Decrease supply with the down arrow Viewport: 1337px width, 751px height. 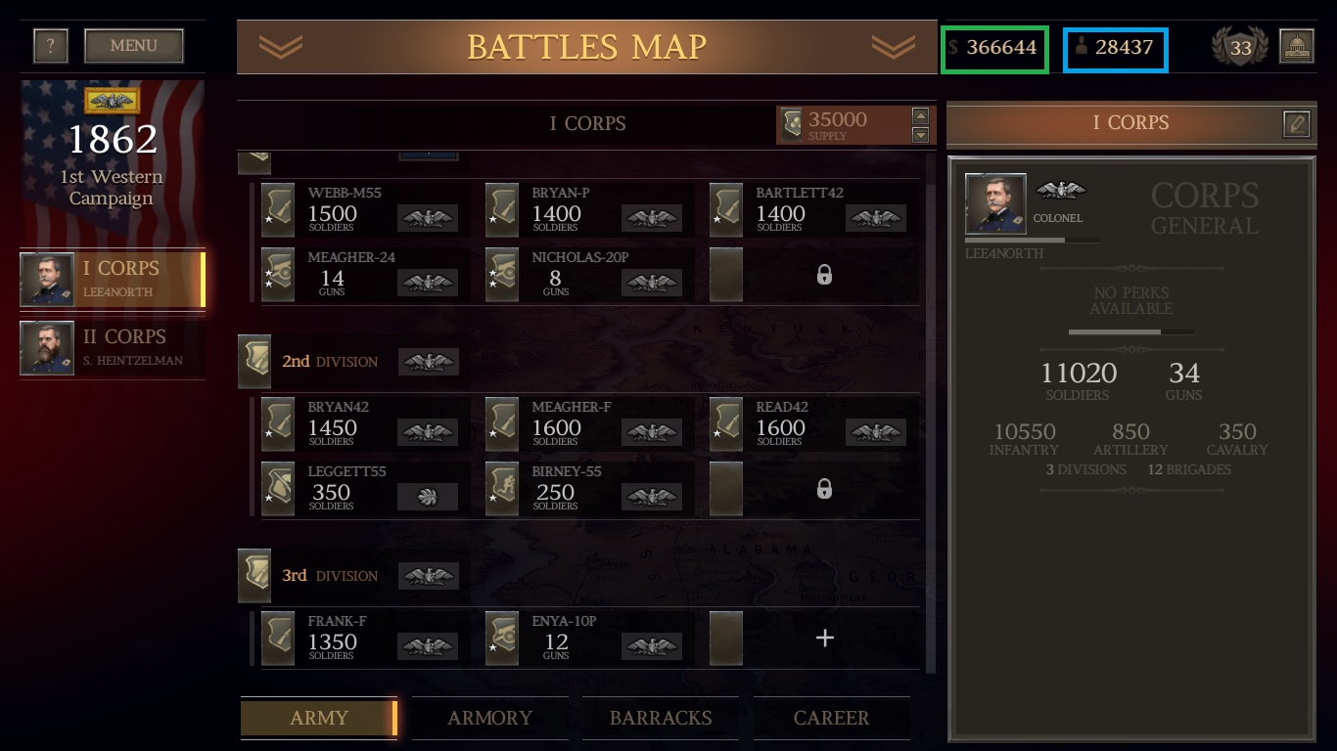(920, 134)
